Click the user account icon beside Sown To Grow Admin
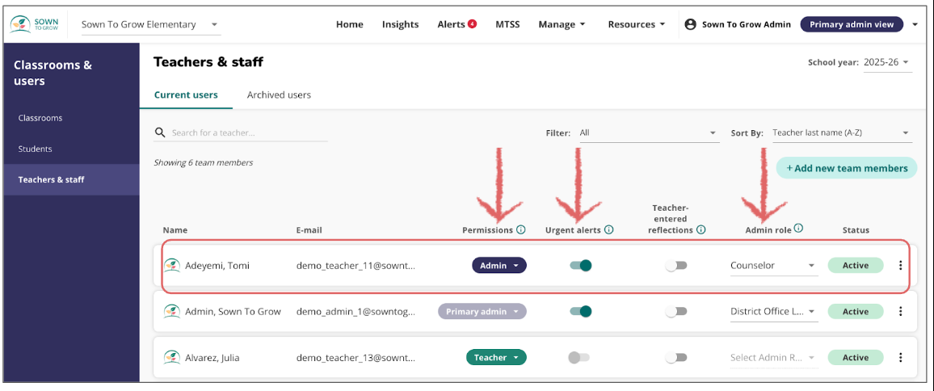 690,24
